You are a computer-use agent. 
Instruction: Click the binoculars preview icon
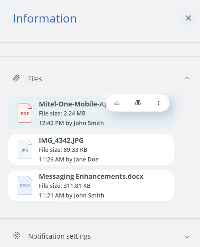pyautogui.click(x=138, y=103)
